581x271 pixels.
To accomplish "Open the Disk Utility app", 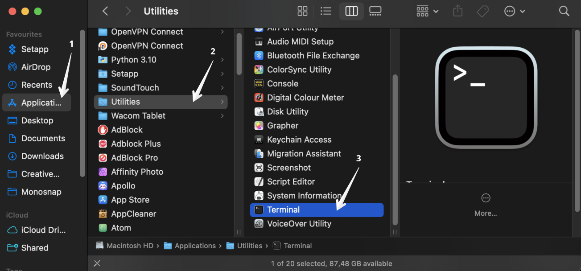I will pos(288,111).
